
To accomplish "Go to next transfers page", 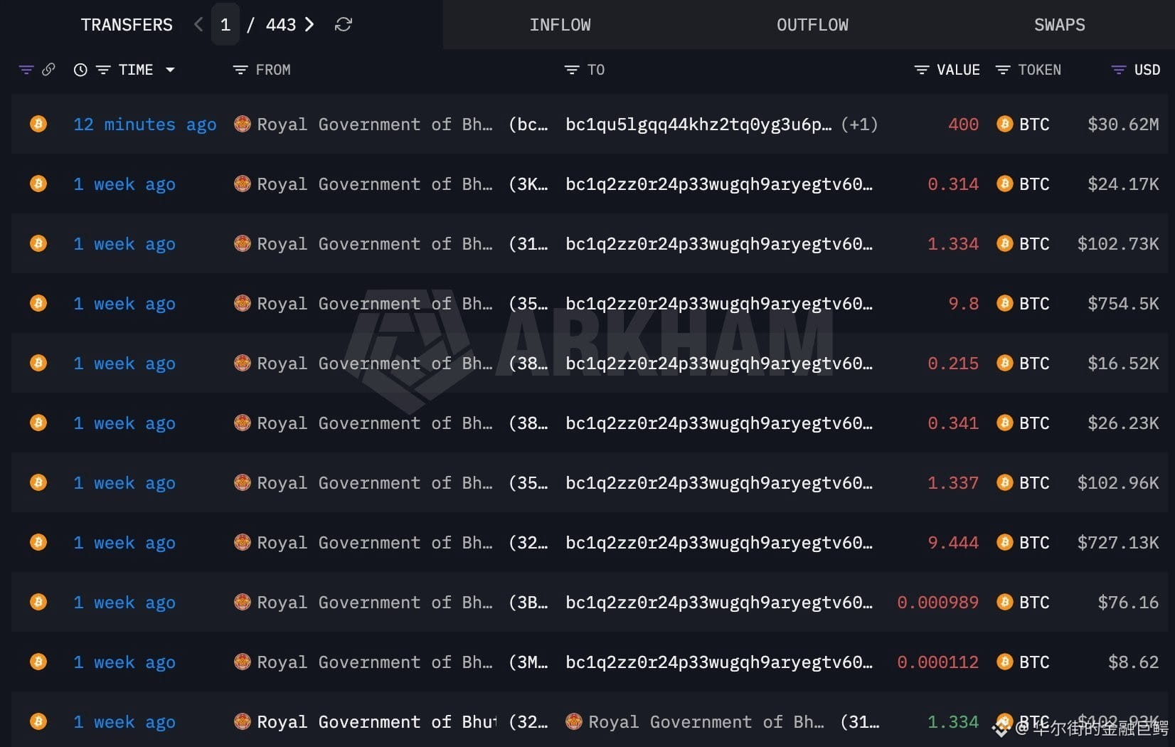I will tap(309, 25).
